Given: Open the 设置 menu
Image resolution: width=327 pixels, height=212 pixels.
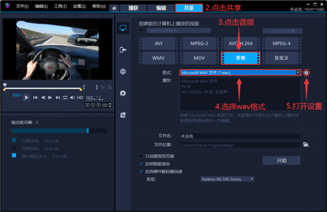Looking at the screenshot, I should coord(79,6).
